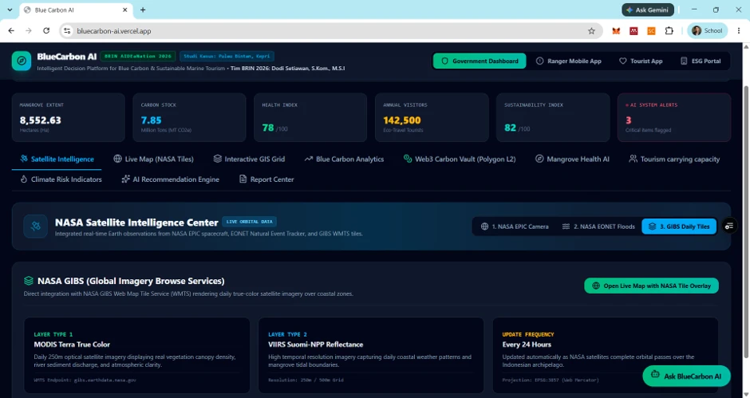Open the Tourist App view
The image size is (750, 398).
[x=641, y=61]
